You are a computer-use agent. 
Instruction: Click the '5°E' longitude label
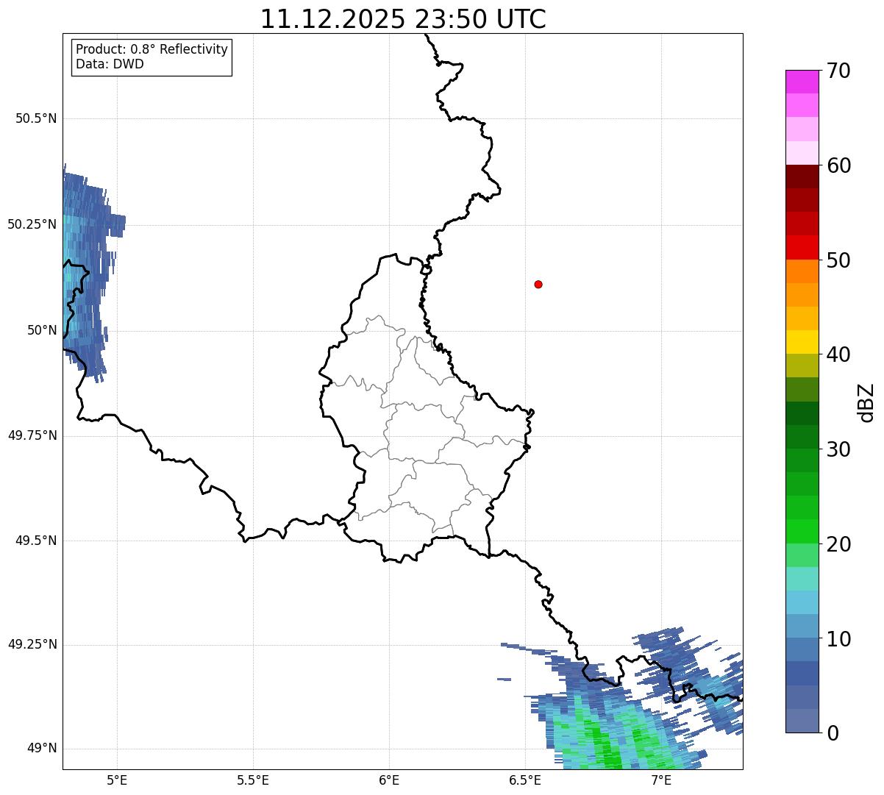click(x=117, y=780)
